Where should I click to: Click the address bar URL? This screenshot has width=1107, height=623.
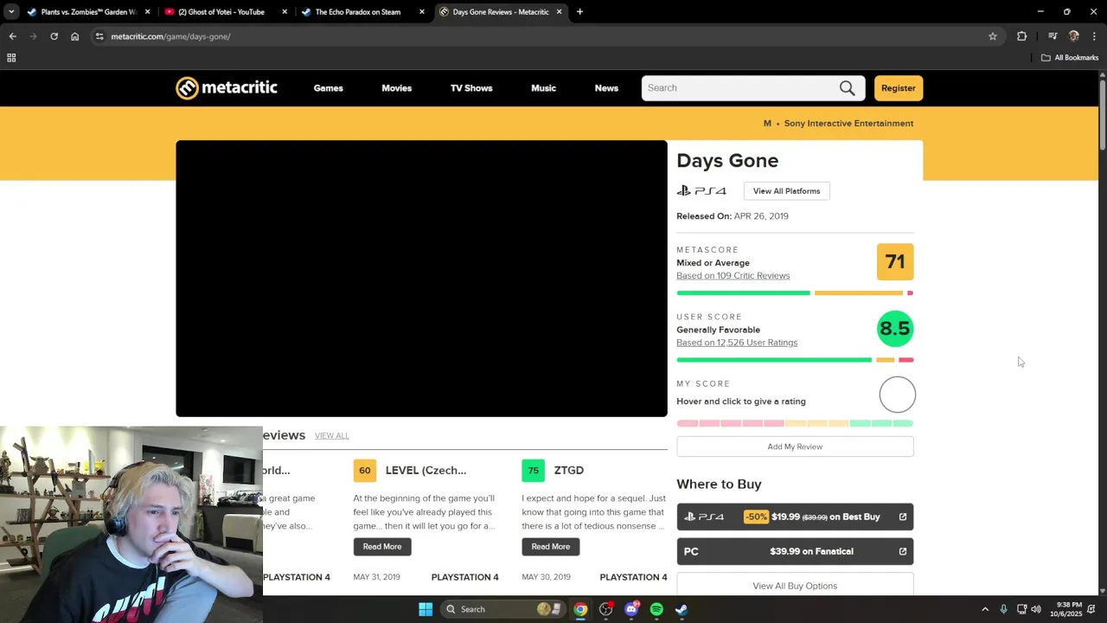click(x=170, y=36)
